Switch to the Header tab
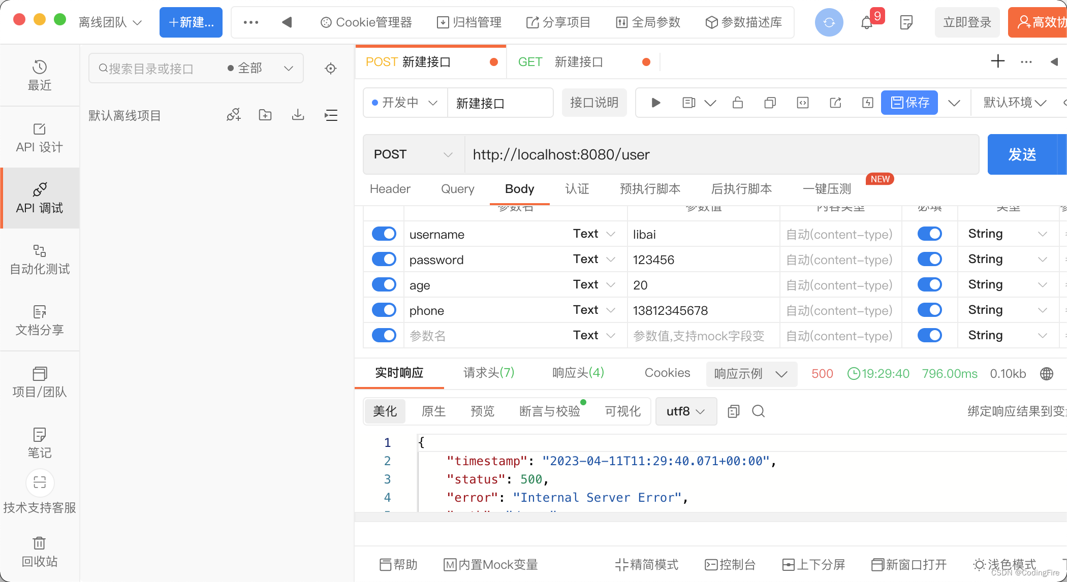Viewport: 1067px width, 582px height. (x=390, y=189)
